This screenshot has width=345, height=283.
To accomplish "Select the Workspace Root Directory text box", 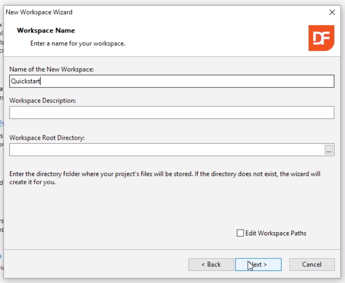I will click(x=166, y=150).
